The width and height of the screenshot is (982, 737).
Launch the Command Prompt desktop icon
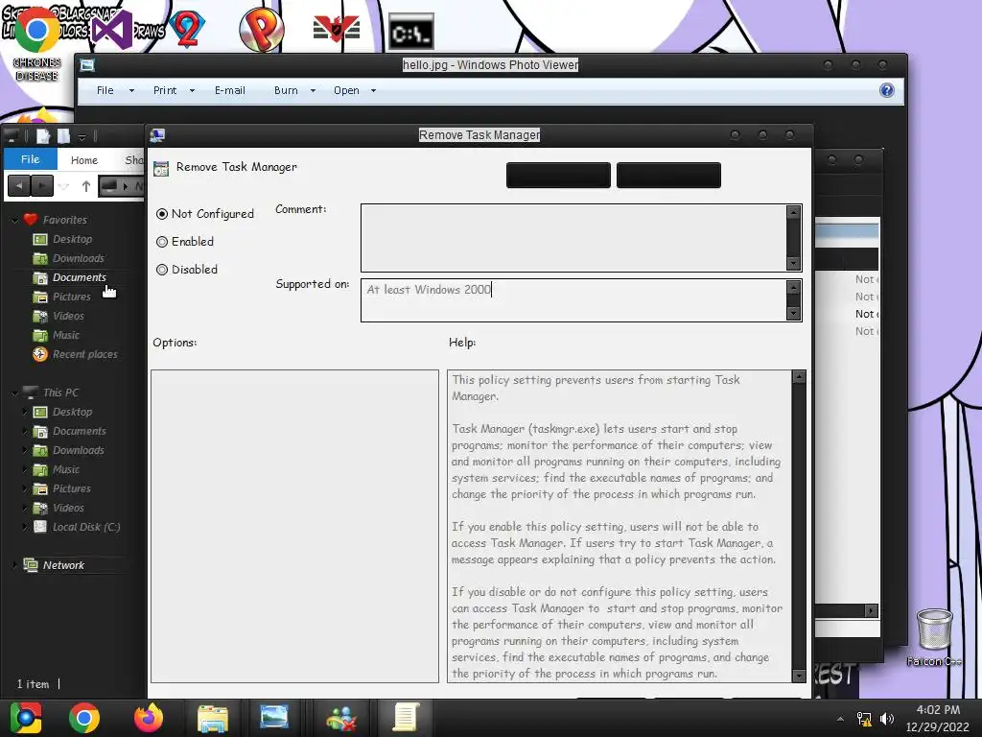410,32
